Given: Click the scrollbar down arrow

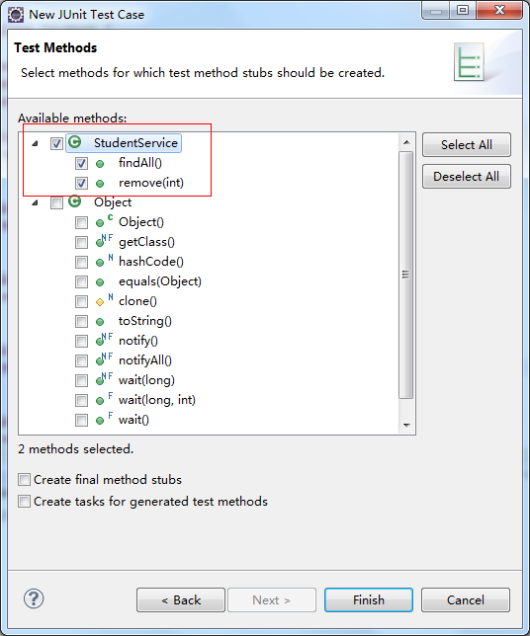Looking at the screenshot, I should coord(406,425).
